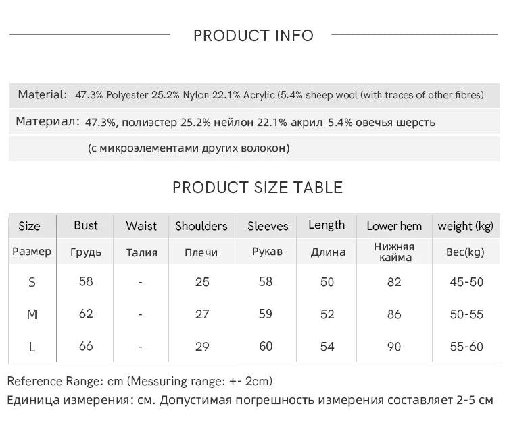The height and width of the screenshot is (425, 507).
Task: Click the PRODUCT SIZE TABLE heading
Action: tap(258, 188)
